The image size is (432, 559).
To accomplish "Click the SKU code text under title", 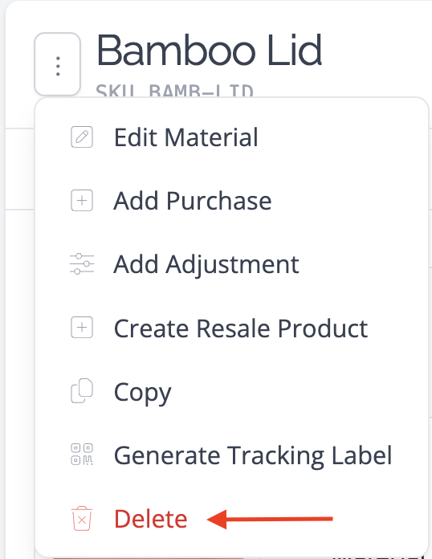I will (x=174, y=91).
